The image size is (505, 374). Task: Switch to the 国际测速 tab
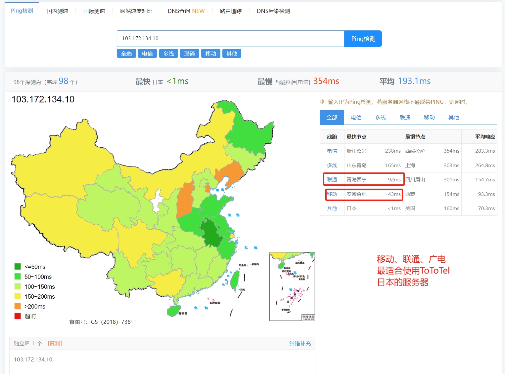(x=94, y=11)
